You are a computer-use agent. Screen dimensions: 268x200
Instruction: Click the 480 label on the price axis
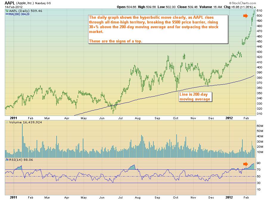259,26
